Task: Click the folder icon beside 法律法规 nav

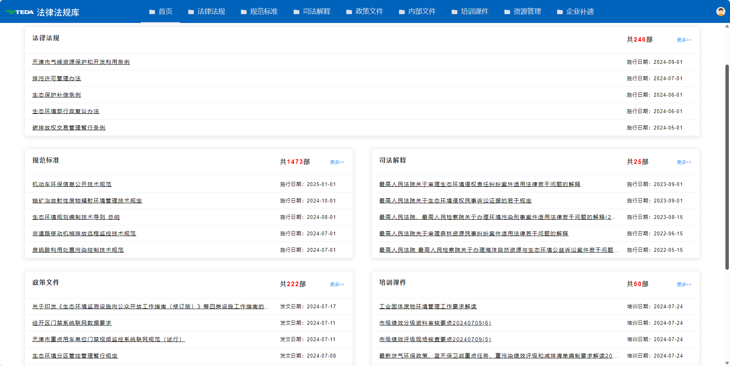Action: click(x=191, y=12)
